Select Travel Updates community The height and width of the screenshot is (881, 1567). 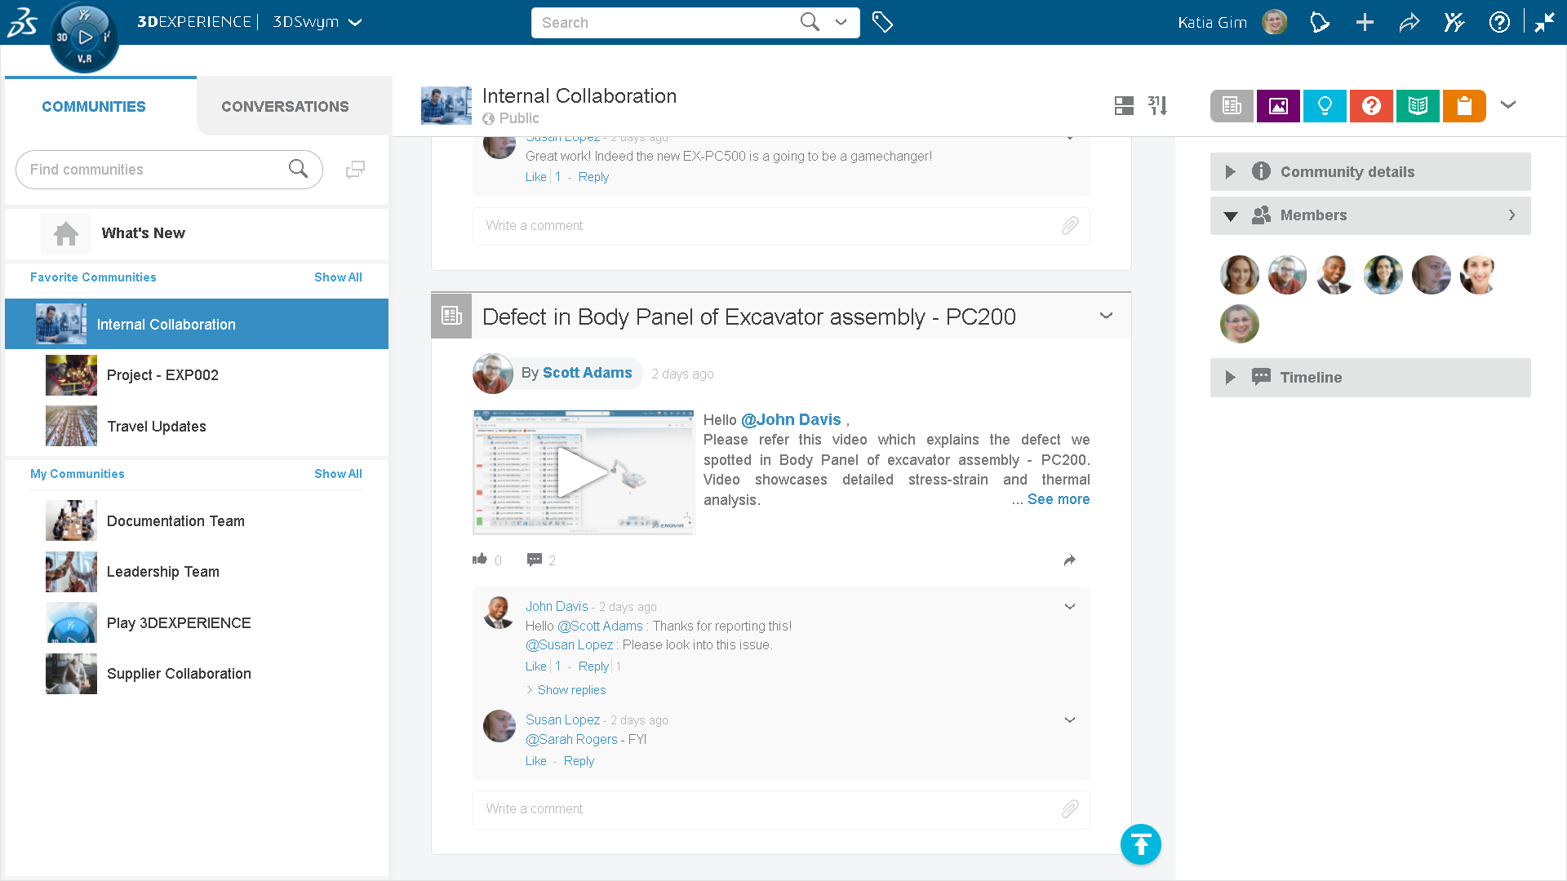[197, 427]
